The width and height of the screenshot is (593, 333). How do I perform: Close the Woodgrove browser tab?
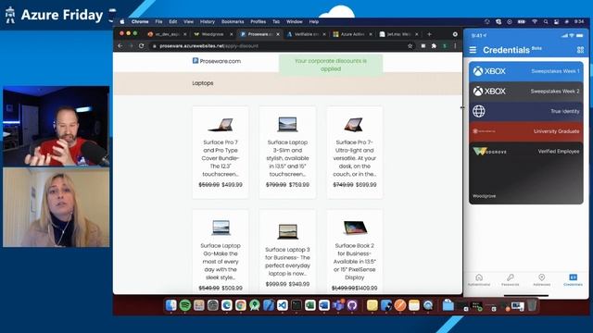tap(232, 34)
